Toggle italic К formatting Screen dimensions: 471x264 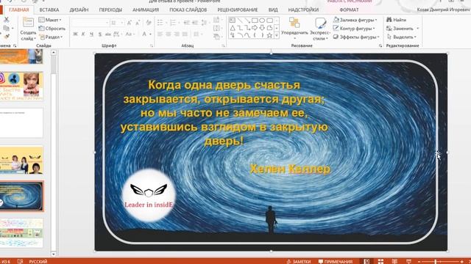[83, 34]
